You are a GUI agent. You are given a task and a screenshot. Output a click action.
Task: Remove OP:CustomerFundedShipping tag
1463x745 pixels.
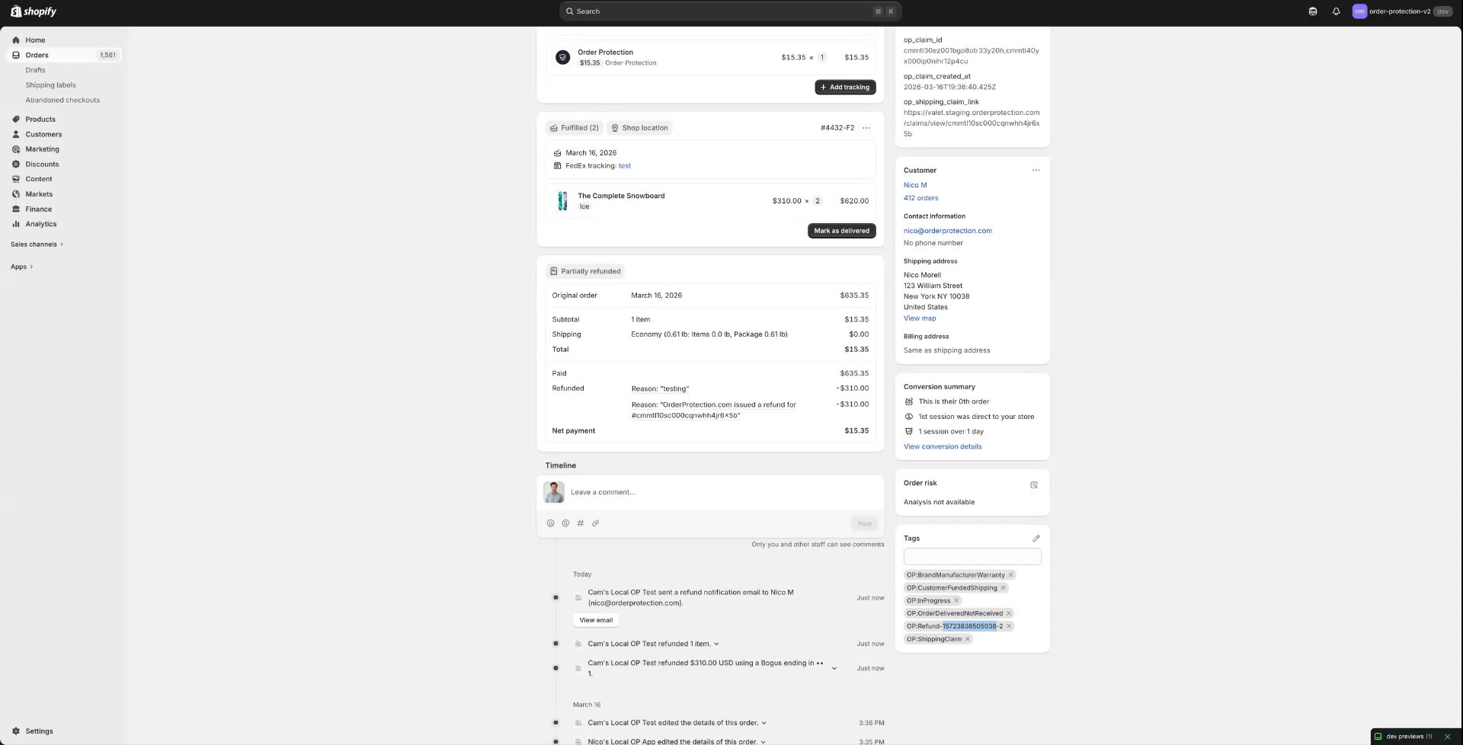pyautogui.click(x=1003, y=588)
